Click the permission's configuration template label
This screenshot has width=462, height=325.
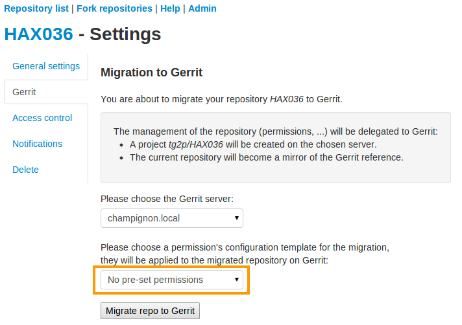[x=245, y=247]
